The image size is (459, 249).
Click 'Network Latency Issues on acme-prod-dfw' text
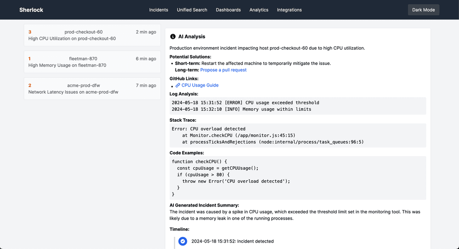(73, 92)
